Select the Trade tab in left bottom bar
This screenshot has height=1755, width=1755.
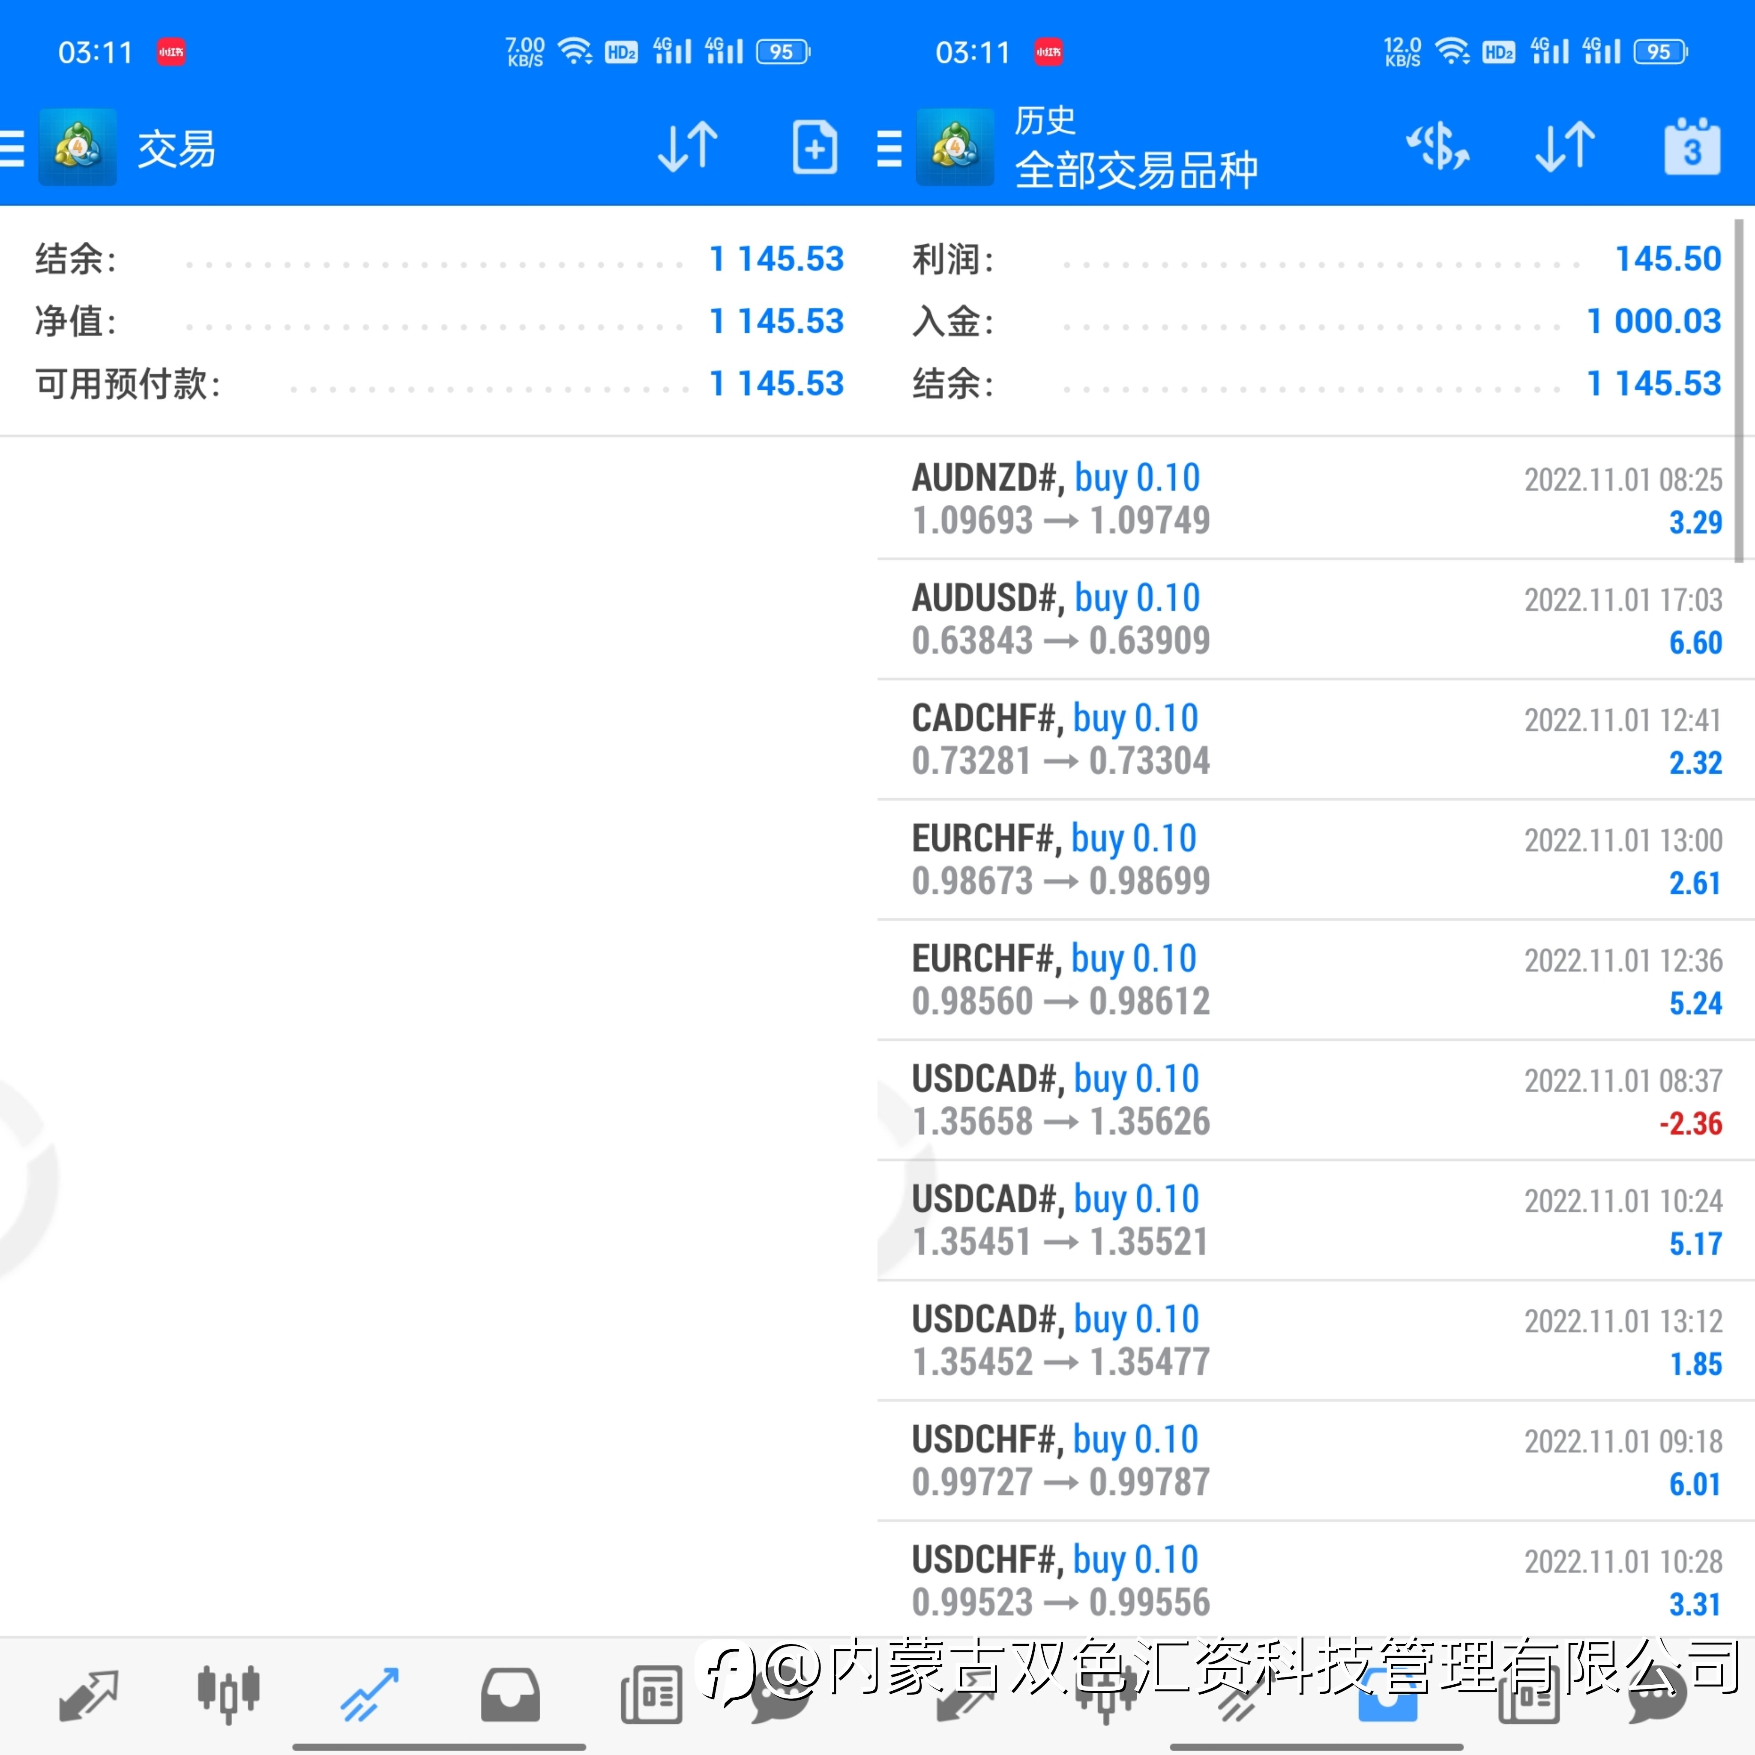point(369,1695)
